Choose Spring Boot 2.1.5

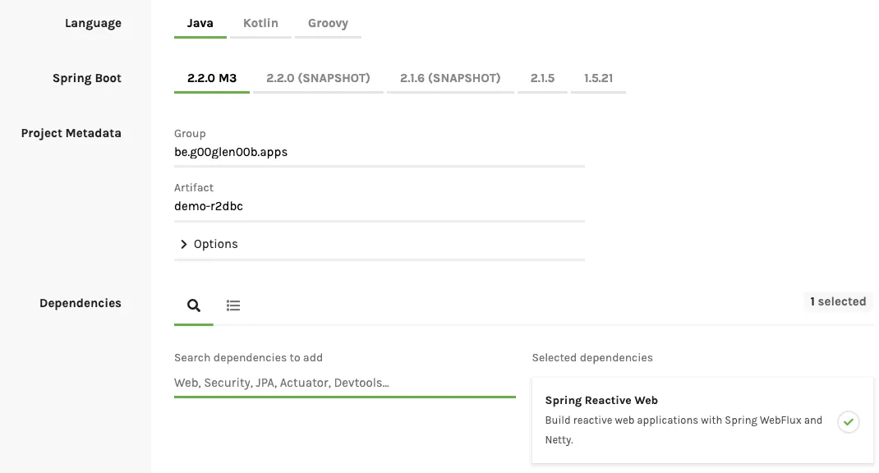coord(542,79)
